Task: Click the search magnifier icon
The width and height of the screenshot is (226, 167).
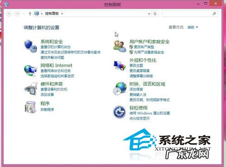Action: pyautogui.click(x=214, y=14)
